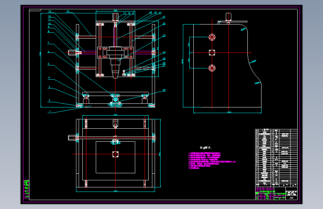Click part balloon number 10
This screenshot has width=323, height=209.
49,24
